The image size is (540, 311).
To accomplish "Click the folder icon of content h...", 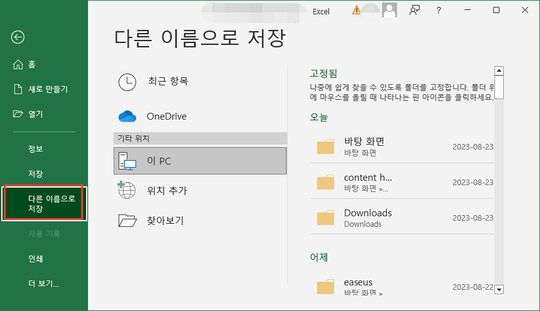I will (x=325, y=182).
